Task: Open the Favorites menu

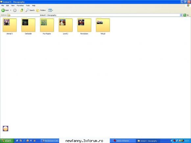Action: point(20,6)
